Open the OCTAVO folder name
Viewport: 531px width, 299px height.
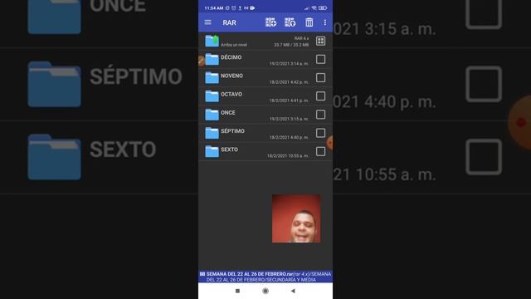(231, 94)
